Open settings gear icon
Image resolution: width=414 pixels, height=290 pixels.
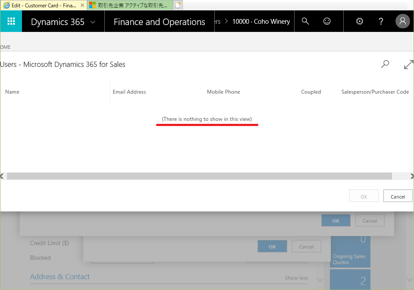(x=359, y=21)
